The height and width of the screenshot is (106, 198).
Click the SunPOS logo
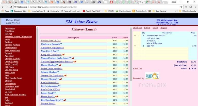click(x=152, y=76)
